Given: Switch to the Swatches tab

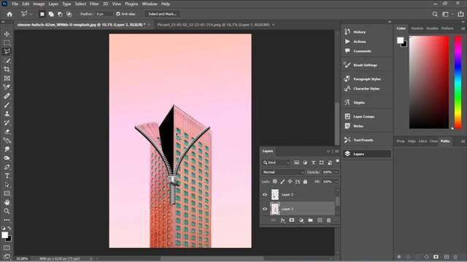Looking at the screenshot, I should pyautogui.click(x=417, y=28).
